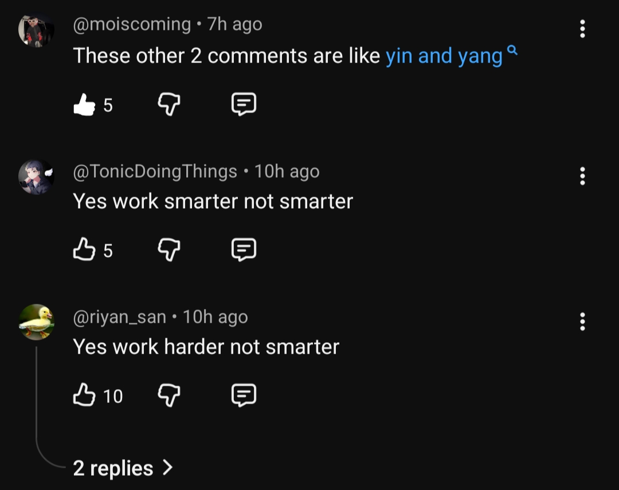
Task: Like the @riyan_san comment
Action: (84, 395)
